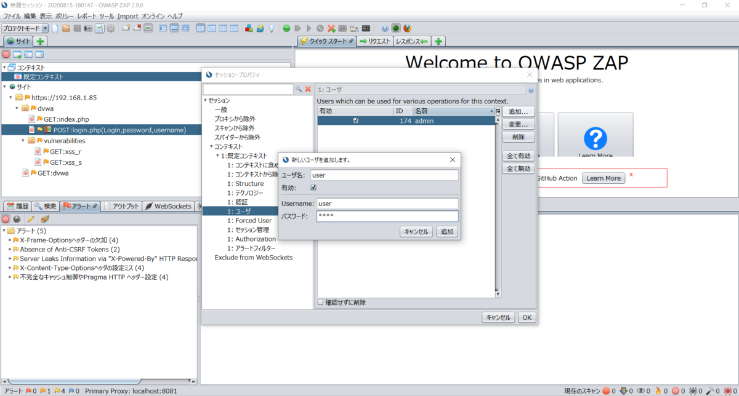This screenshot has height=396, width=739.
Task: Switch to the 履歴 tab
Action: 17,206
